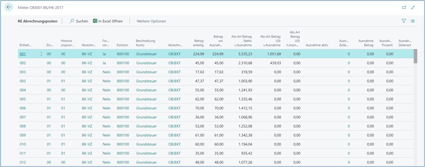Click BK-VZ in the row for unit 005
The image size is (425, 167).
pyautogui.click(x=87, y=99)
